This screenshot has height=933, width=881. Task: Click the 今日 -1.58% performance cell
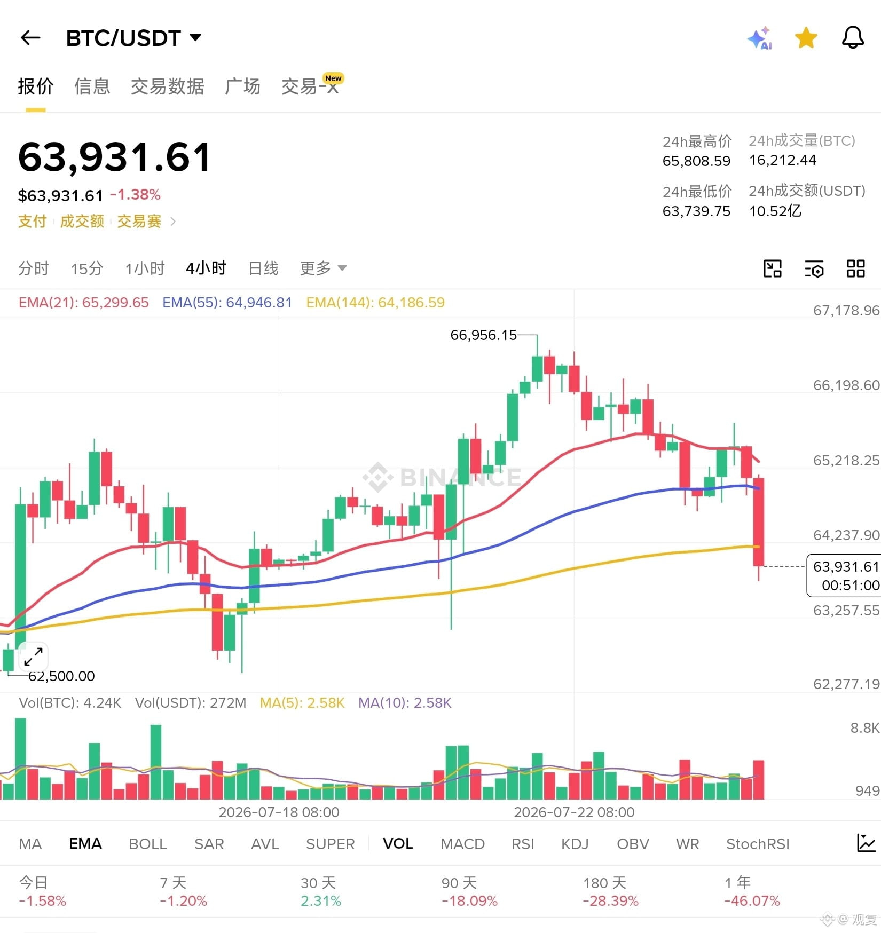click(x=43, y=892)
